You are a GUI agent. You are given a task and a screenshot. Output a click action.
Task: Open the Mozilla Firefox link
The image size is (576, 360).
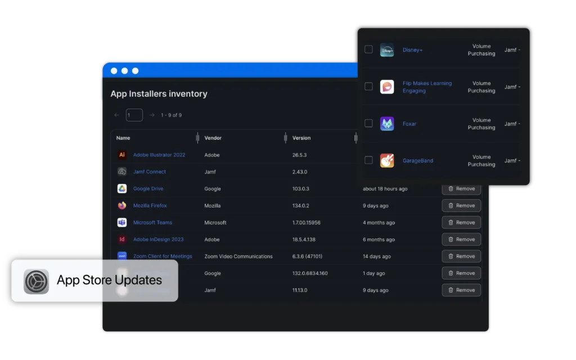point(150,206)
